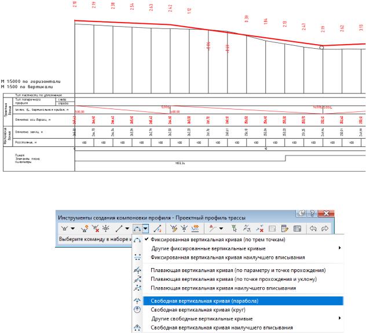The width and height of the screenshot is (366, 333).
Task: Open the PVI/entity mode dropdown arrow
Action: click(221, 229)
